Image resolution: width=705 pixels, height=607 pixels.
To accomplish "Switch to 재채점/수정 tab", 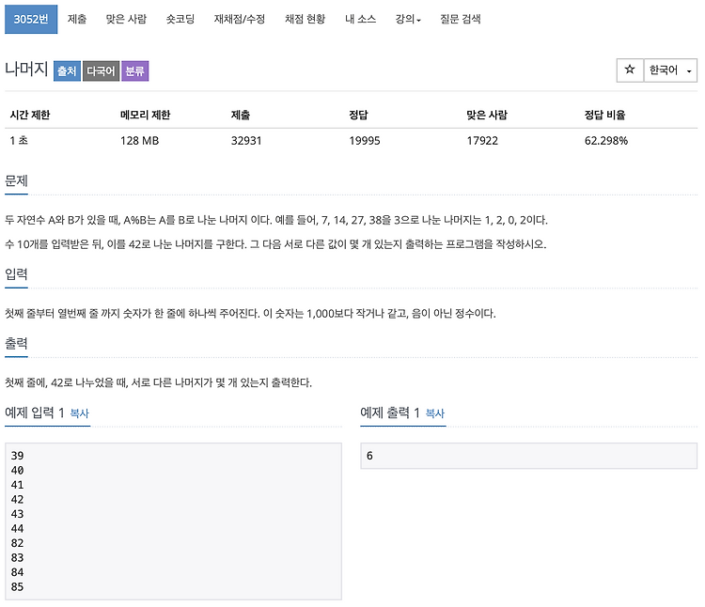I will pyautogui.click(x=240, y=19).
